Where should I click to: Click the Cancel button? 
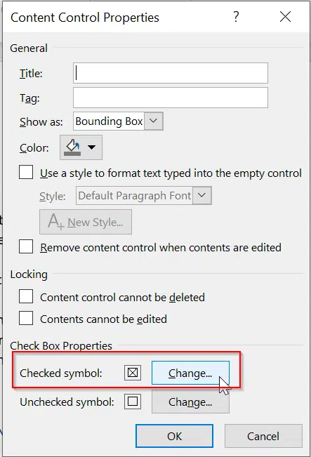click(263, 436)
